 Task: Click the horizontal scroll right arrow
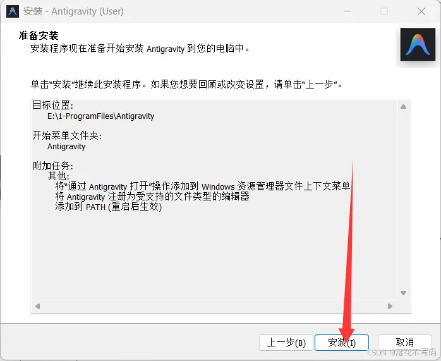[x=390, y=306]
